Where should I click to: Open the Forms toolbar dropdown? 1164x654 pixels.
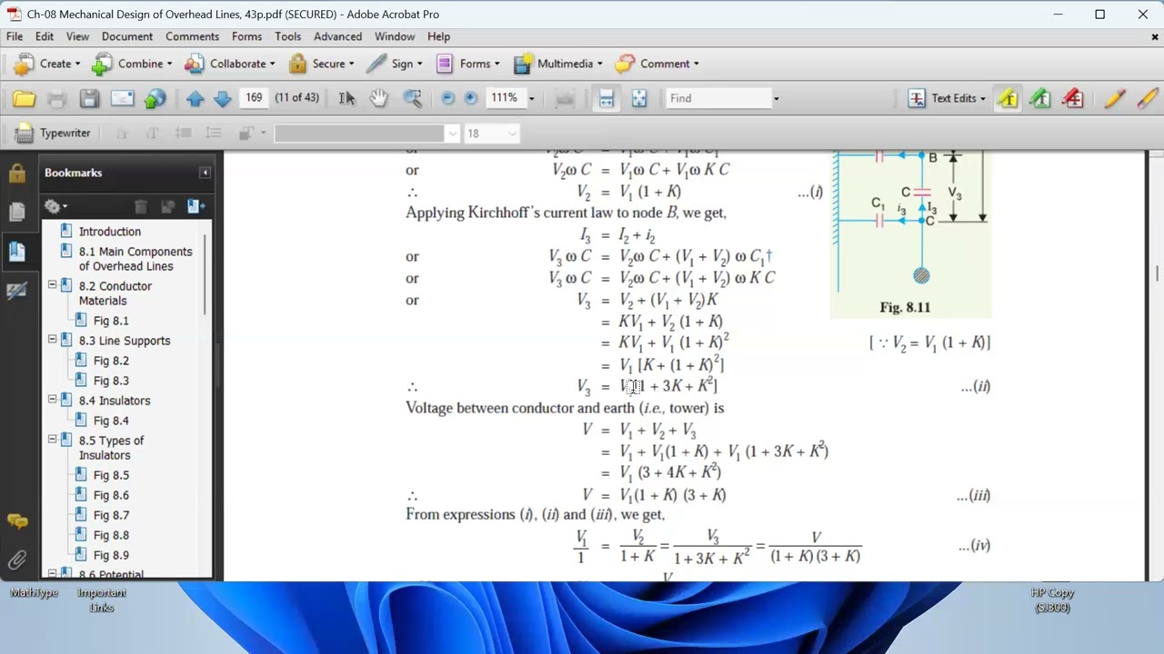click(468, 64)
